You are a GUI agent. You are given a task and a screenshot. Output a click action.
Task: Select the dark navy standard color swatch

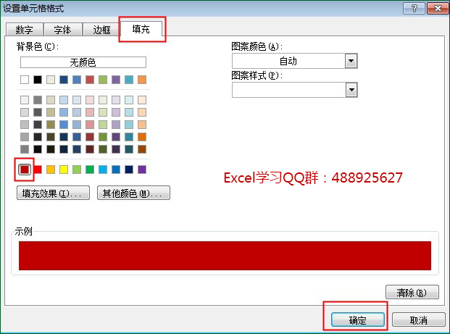tap(129, 170)
